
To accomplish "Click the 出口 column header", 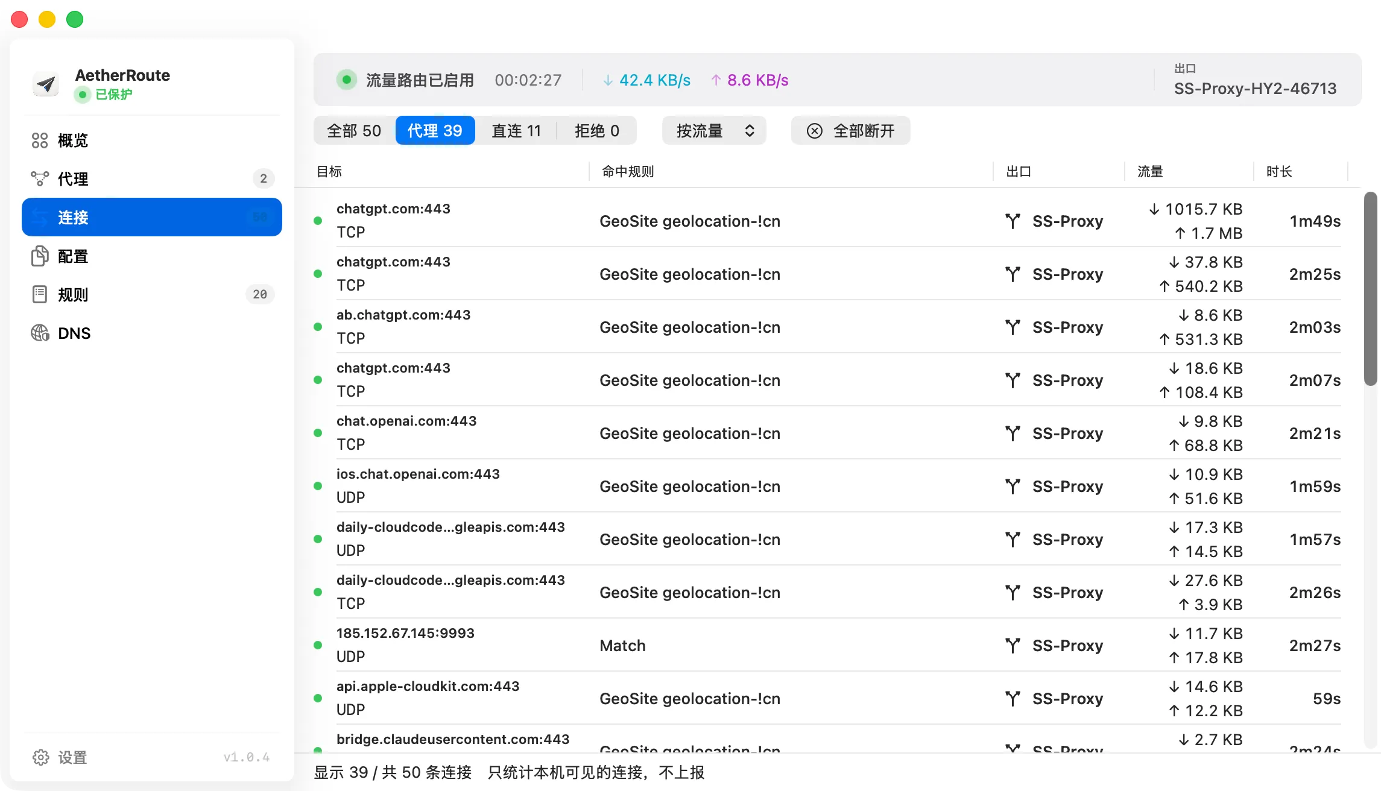I will [1019, 172].
